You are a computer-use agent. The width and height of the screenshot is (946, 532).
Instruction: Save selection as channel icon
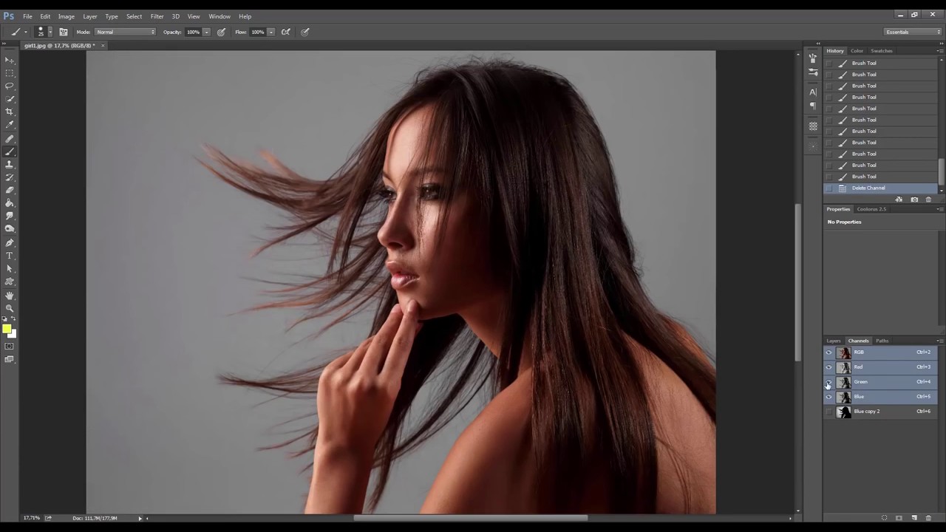tap(899, 518)
